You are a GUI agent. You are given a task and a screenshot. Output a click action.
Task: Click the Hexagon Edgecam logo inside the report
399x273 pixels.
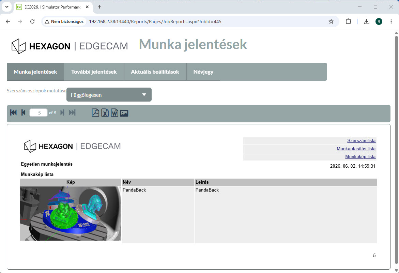pos(72,146)
